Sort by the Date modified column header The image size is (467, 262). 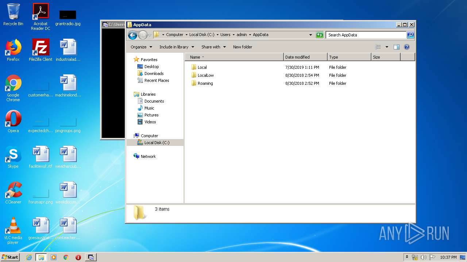(305, 57)
